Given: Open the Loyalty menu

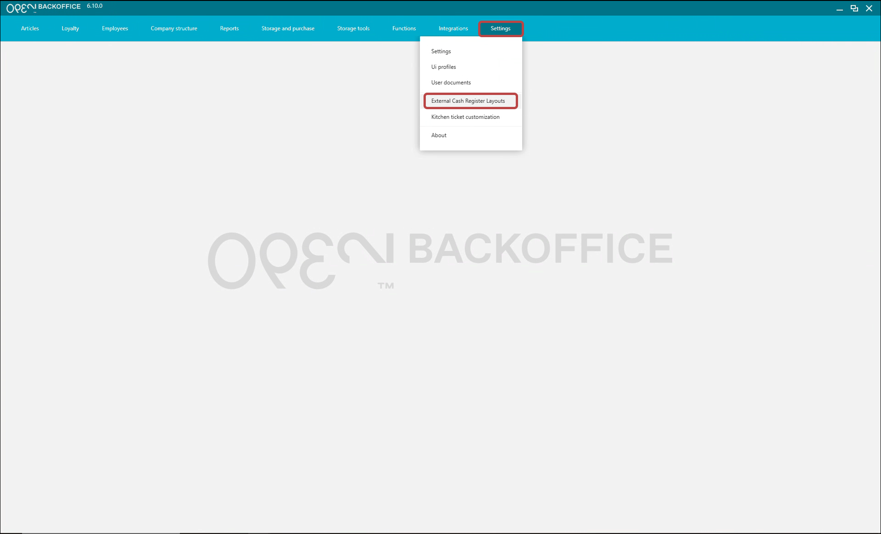Looking at the screenshot, I should click(70, 28).
